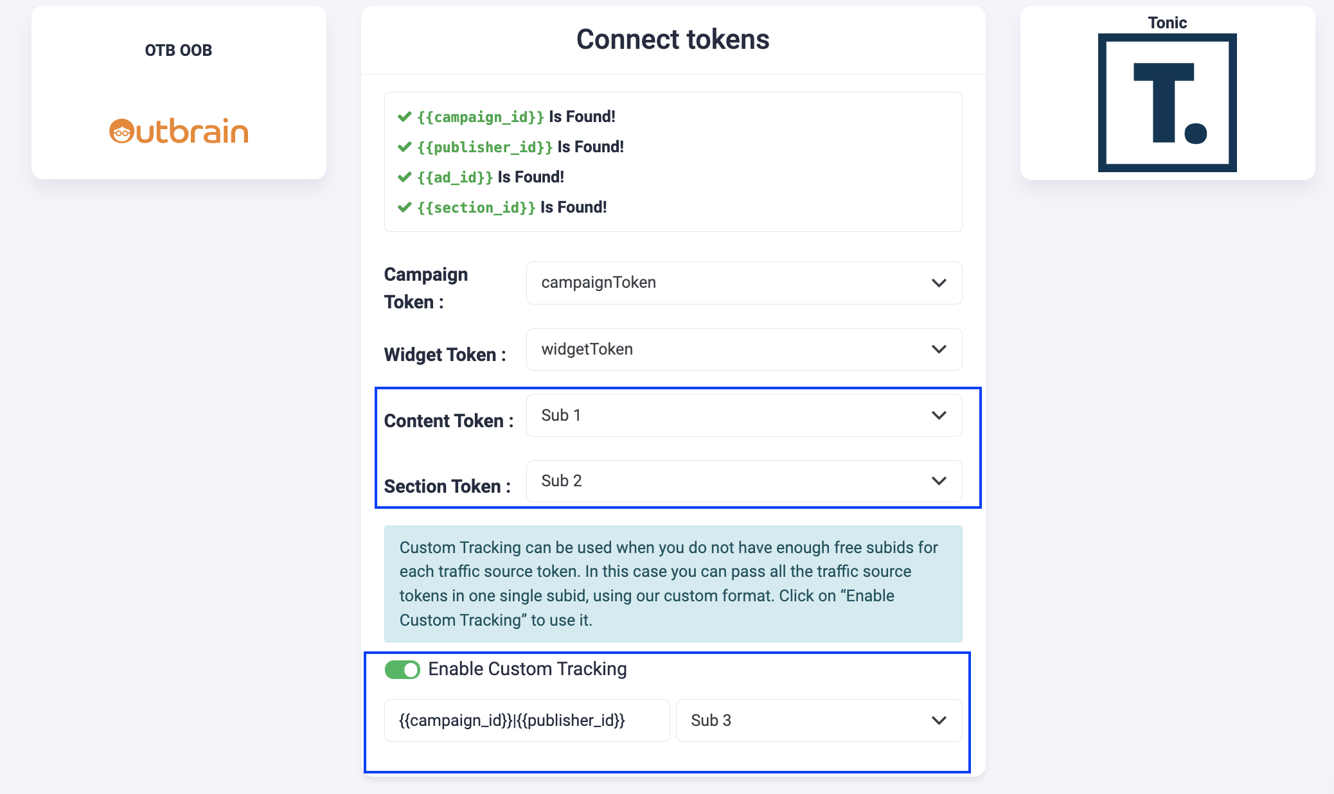Click the ad_id green checkmark icon

click(x=404, y=177)
